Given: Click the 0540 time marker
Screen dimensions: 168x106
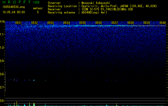Looking at the screenshot, I should [163, 23].
